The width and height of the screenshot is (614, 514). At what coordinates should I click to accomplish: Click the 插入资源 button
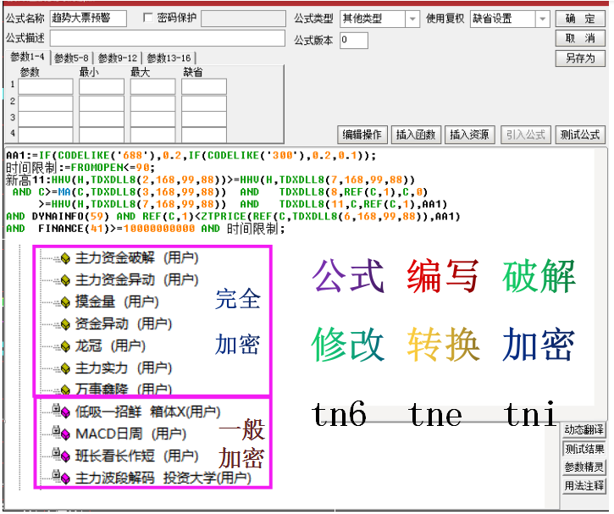(469, 135)
